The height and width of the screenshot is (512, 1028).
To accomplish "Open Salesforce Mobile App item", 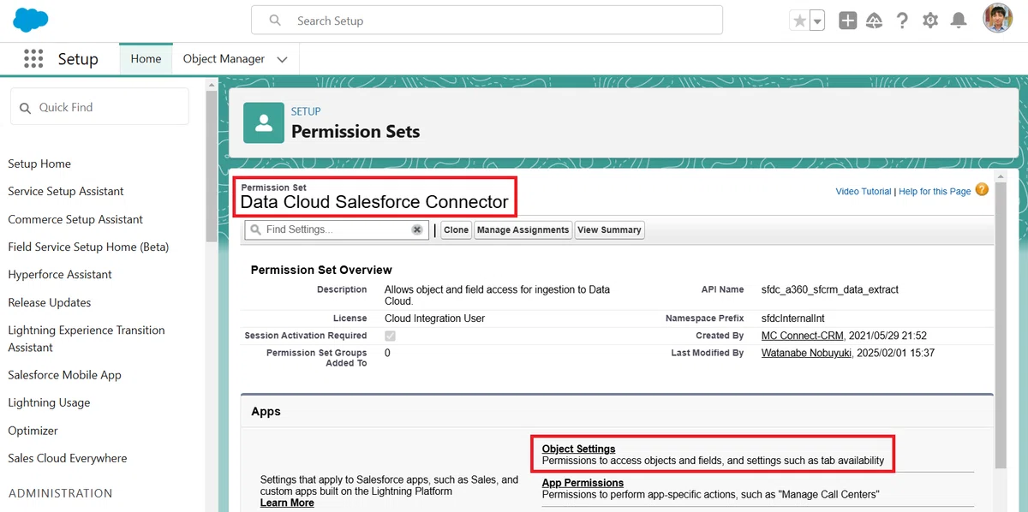I will click(64, 375).
